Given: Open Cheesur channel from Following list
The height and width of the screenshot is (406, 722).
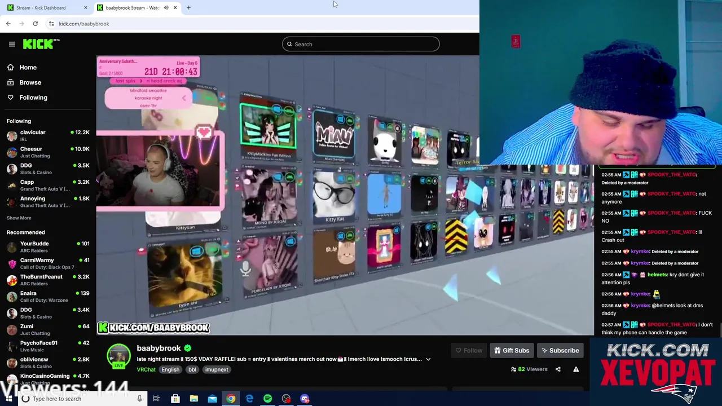Looking at the screenshot, I should [48, 152].
